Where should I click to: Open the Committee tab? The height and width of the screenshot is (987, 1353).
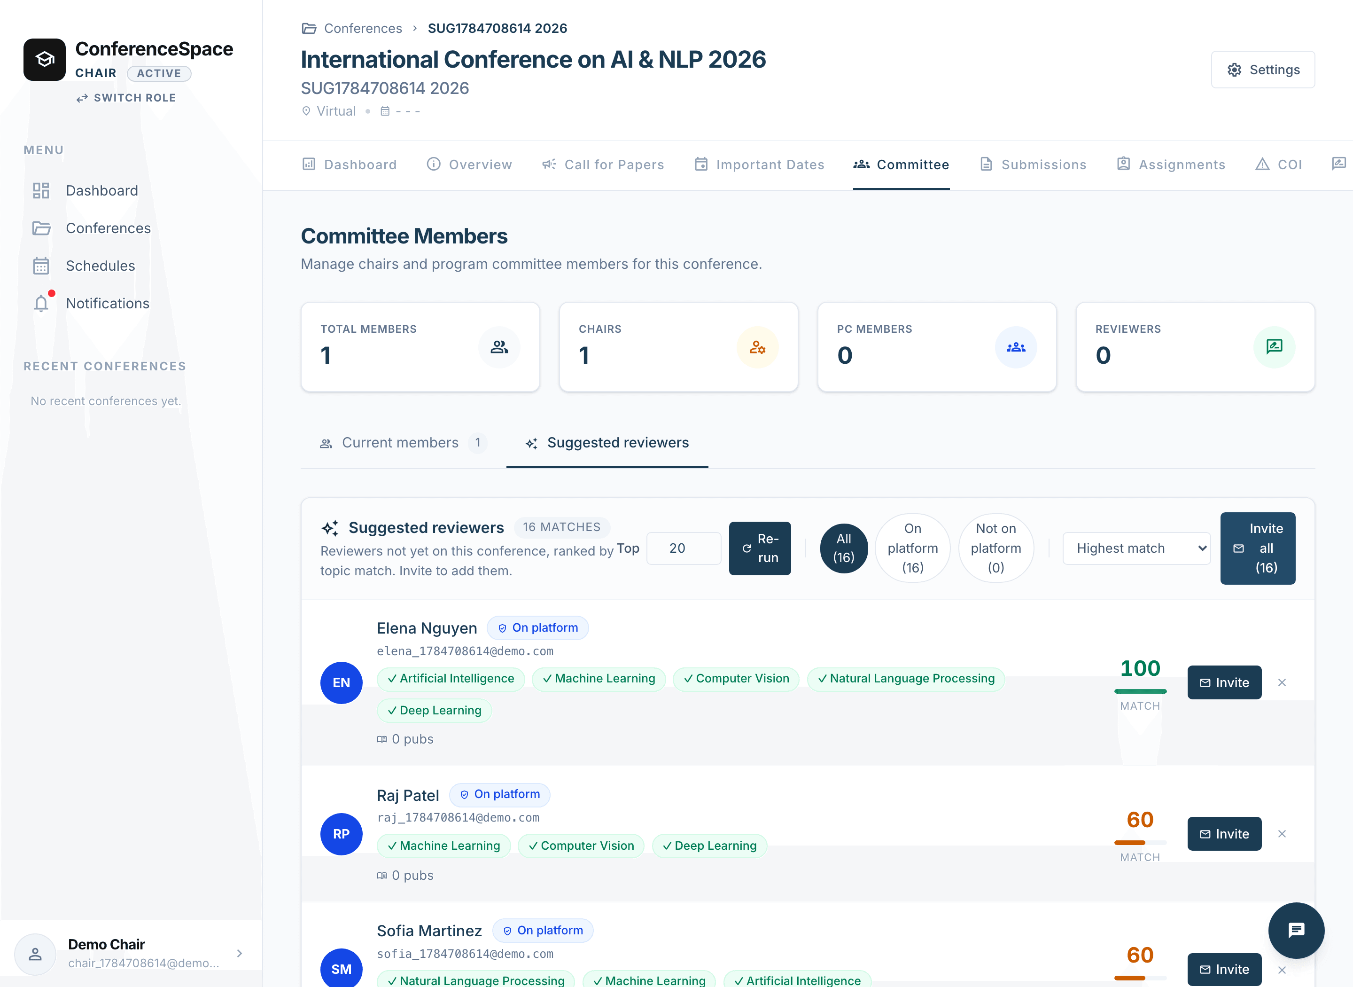pyautogui.click(x=901, y=164)
